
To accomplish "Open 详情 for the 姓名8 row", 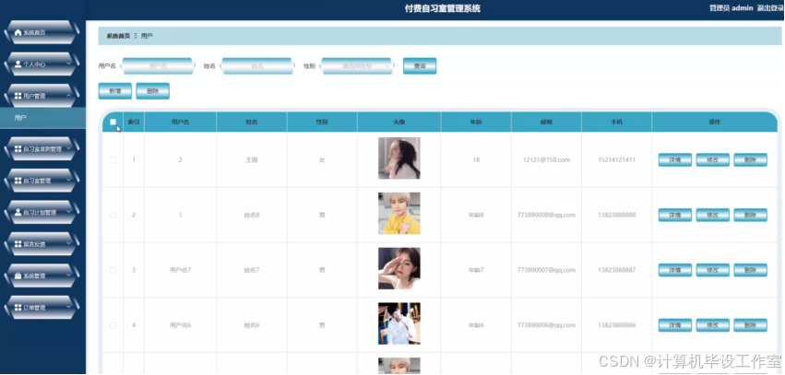I will pos(675,215).
